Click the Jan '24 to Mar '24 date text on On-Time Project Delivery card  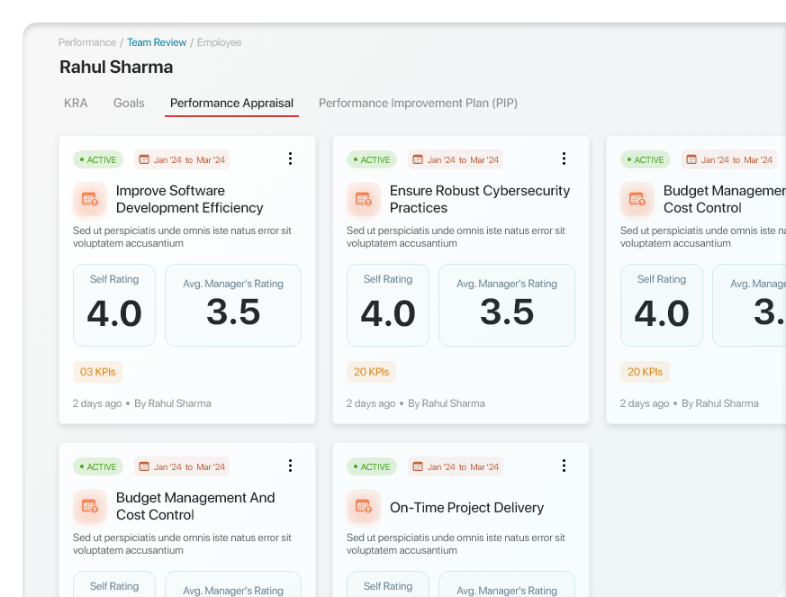463,466
